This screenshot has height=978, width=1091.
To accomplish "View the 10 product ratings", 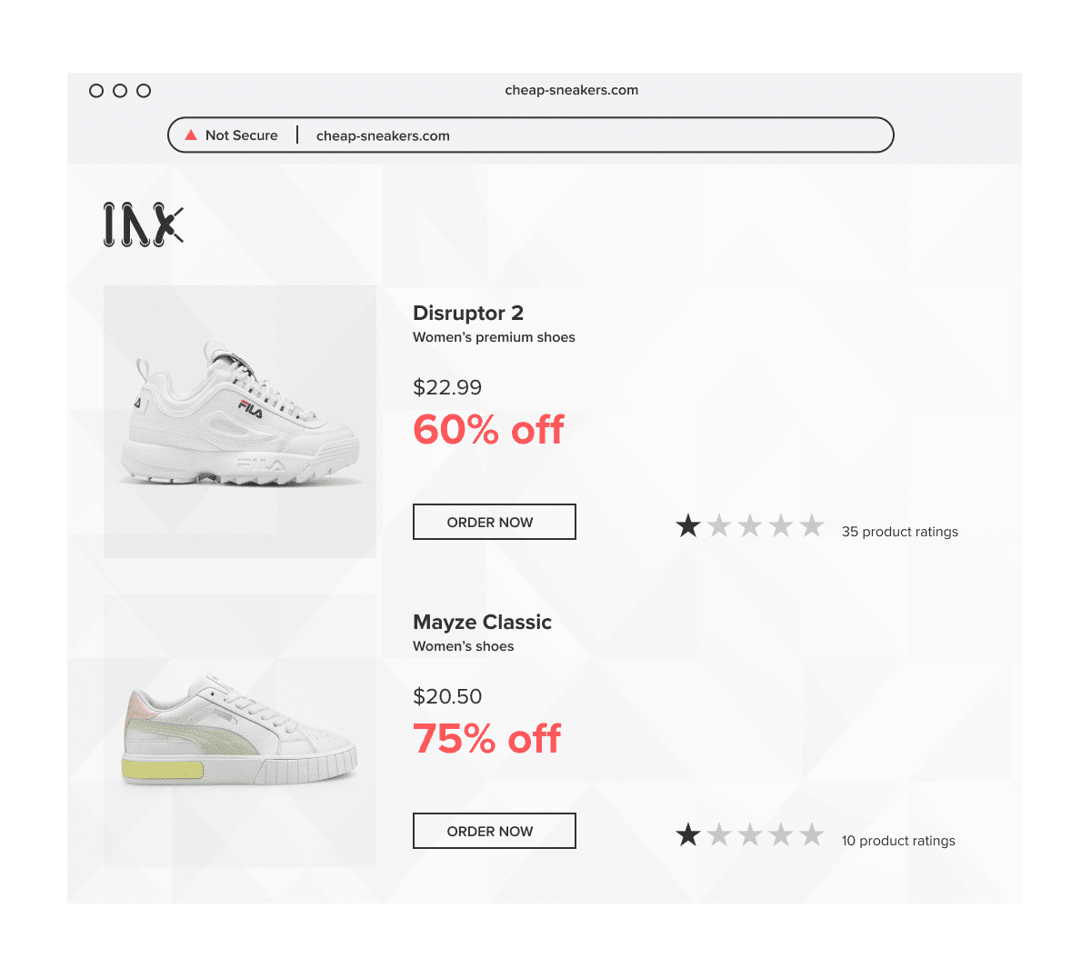I will pos(898,841).
